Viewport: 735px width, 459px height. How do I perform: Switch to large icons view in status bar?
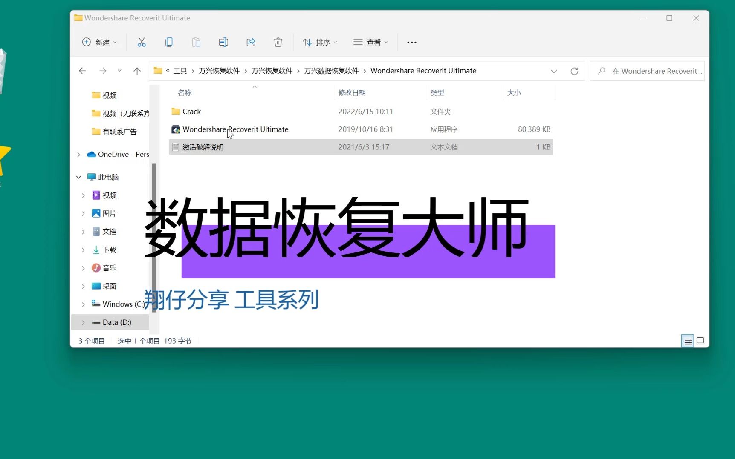700,341
